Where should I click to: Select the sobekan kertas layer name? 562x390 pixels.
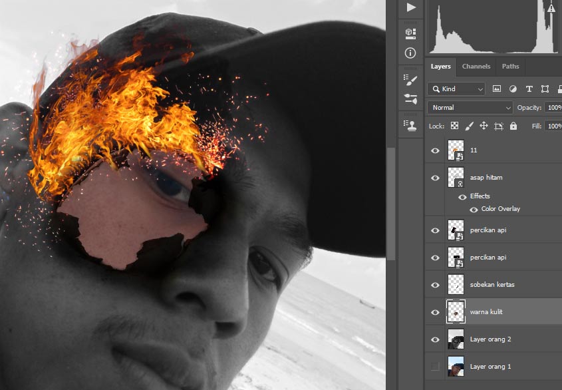(x=492, y=285)
